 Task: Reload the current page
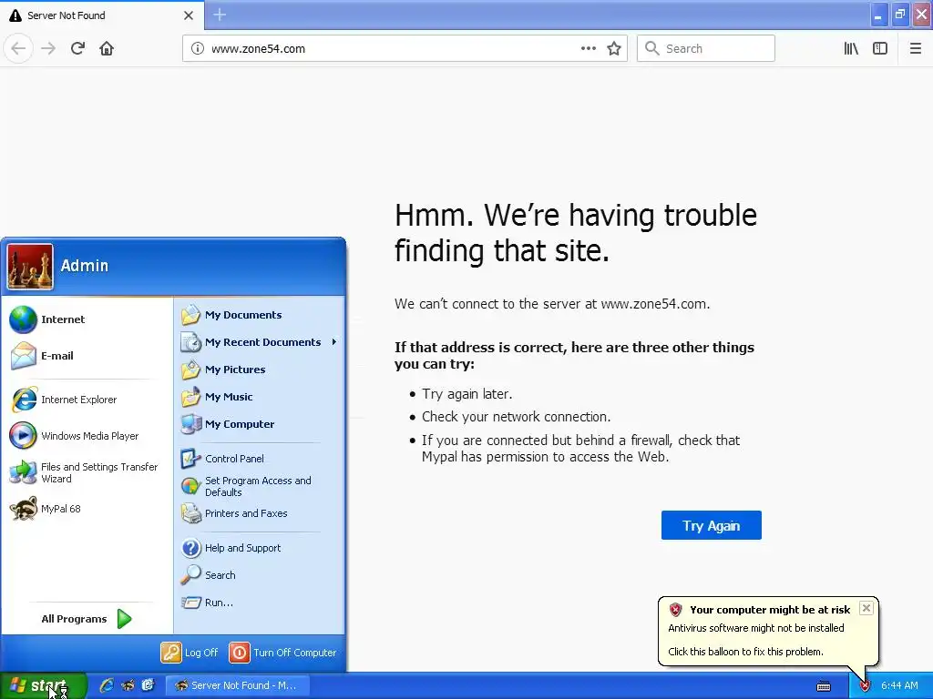point(77,48)
